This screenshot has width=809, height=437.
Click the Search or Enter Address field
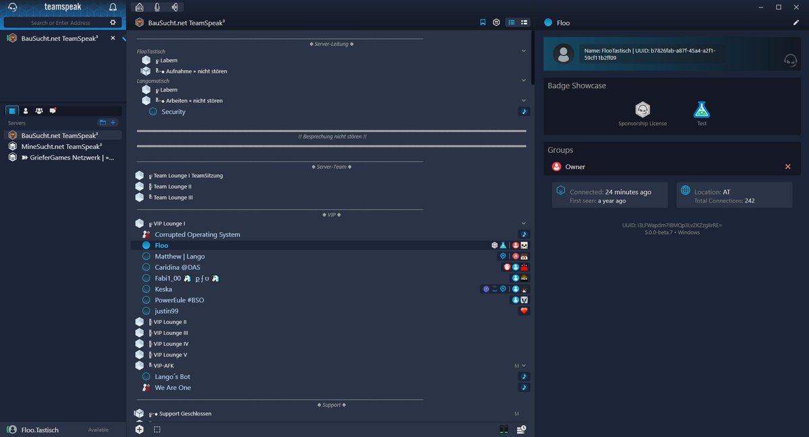61,22
